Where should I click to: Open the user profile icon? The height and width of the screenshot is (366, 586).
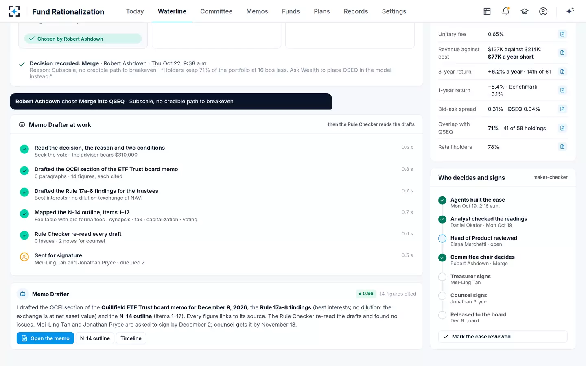click(x=543, y=11)
